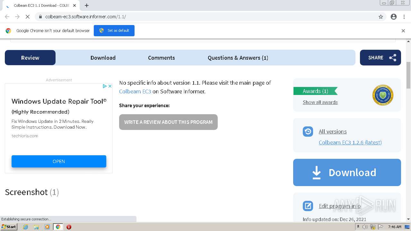The image size is (411, 231).
Task: Open the media player taskbar icon
Action: pyautogui.click(x=47, y=227)
